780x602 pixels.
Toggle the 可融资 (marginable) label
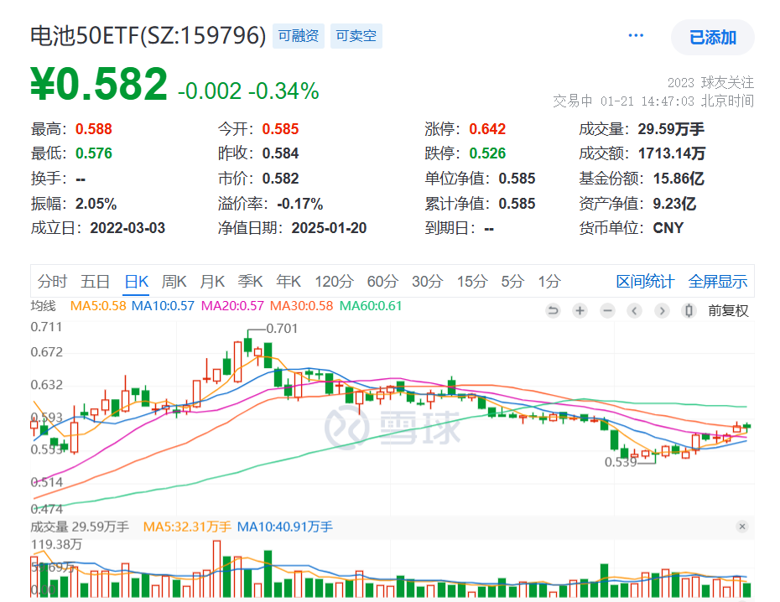298,36
